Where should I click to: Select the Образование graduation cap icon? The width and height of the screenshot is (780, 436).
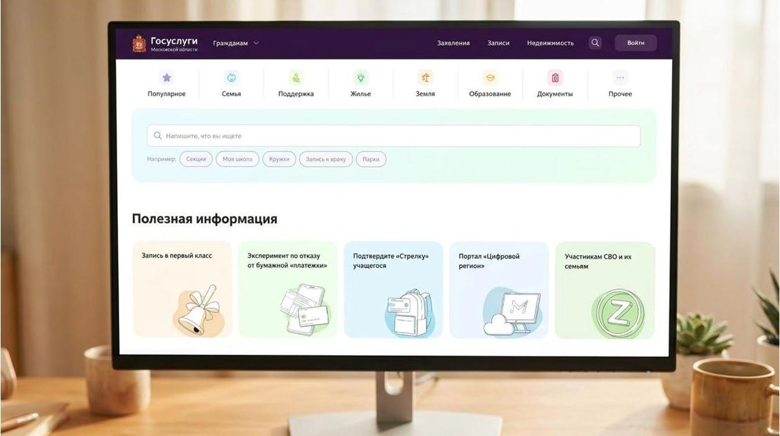click(490, 78)
